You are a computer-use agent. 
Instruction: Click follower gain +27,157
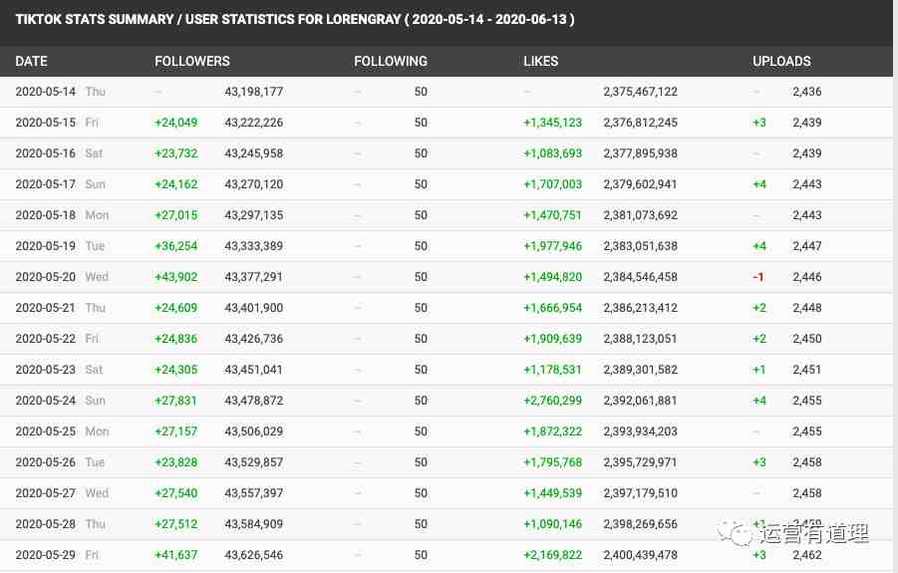(175, 431)
